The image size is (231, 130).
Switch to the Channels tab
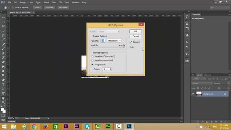pyautogui.click(x=208, y=75)
